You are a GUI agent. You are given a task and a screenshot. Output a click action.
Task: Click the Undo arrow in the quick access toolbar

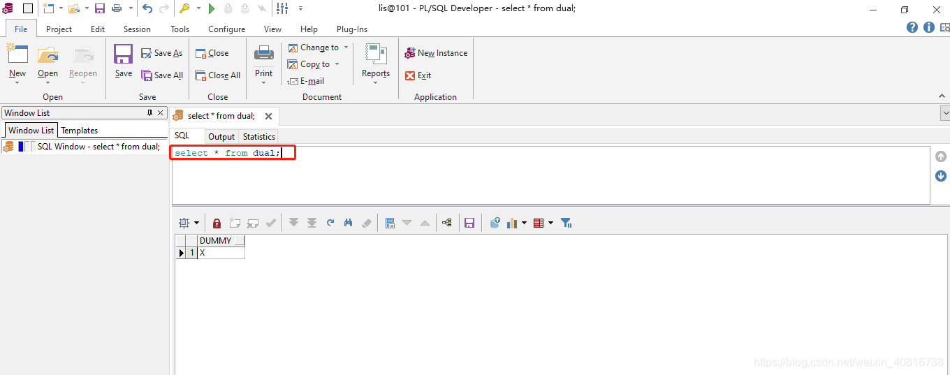point(147,8)
